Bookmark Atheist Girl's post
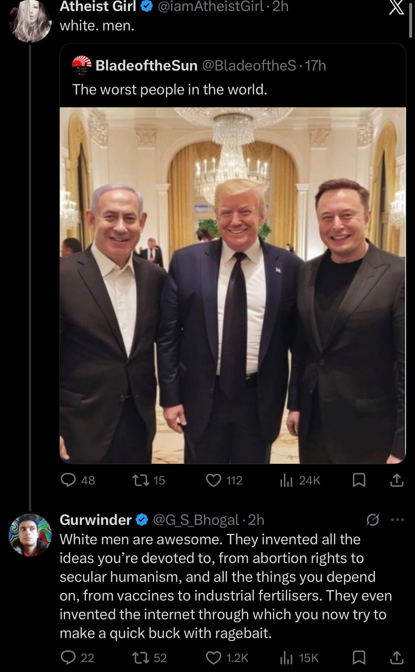Image resolution: width=415 pixels, height=672 pixels. point(358,480)
